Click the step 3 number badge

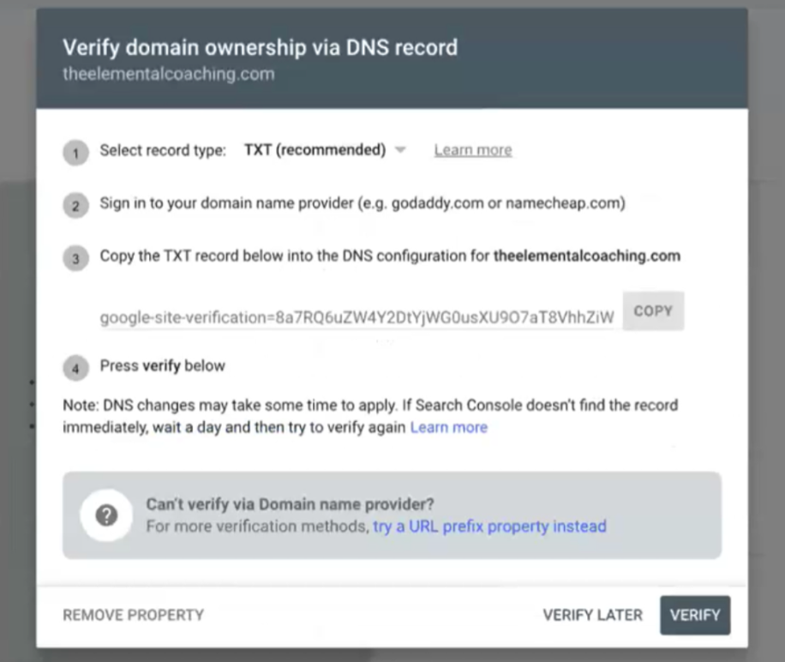(76, 258)
